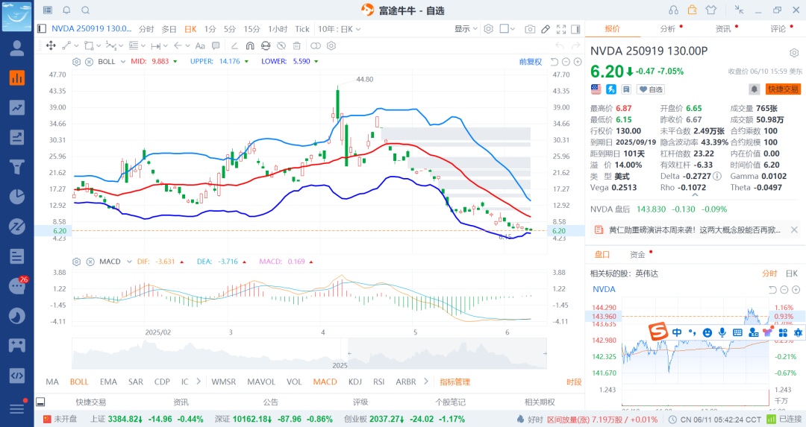
Task: Open the price alert bell icon
Action: point(755,89)
